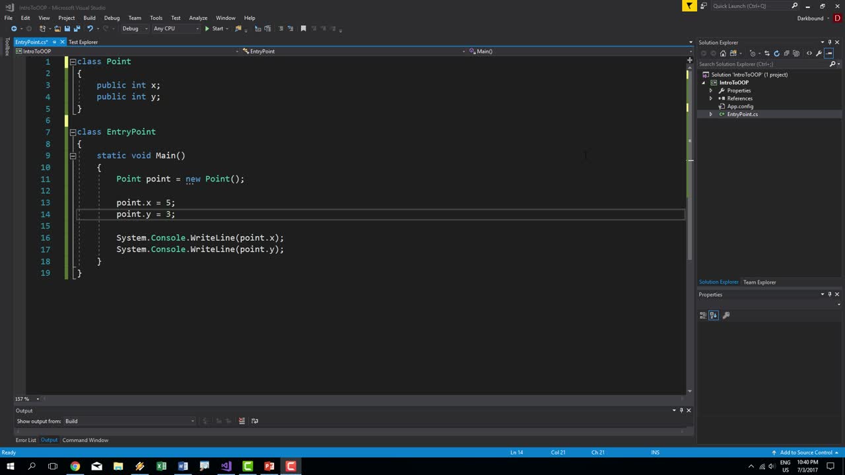The height and width of the screenshot is (475, 845).
Task: Toggle auto-hide pin on Output panel
Action: coord(681,410)
